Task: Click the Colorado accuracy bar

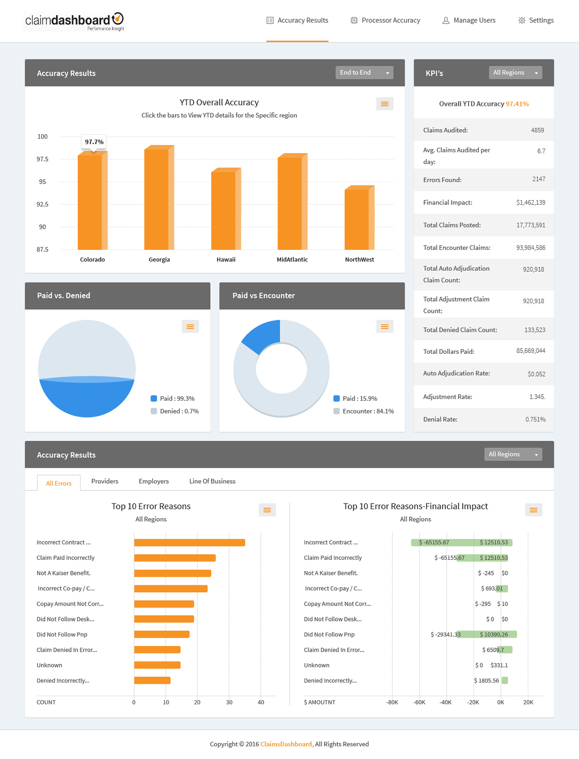Action: point(93,200)
